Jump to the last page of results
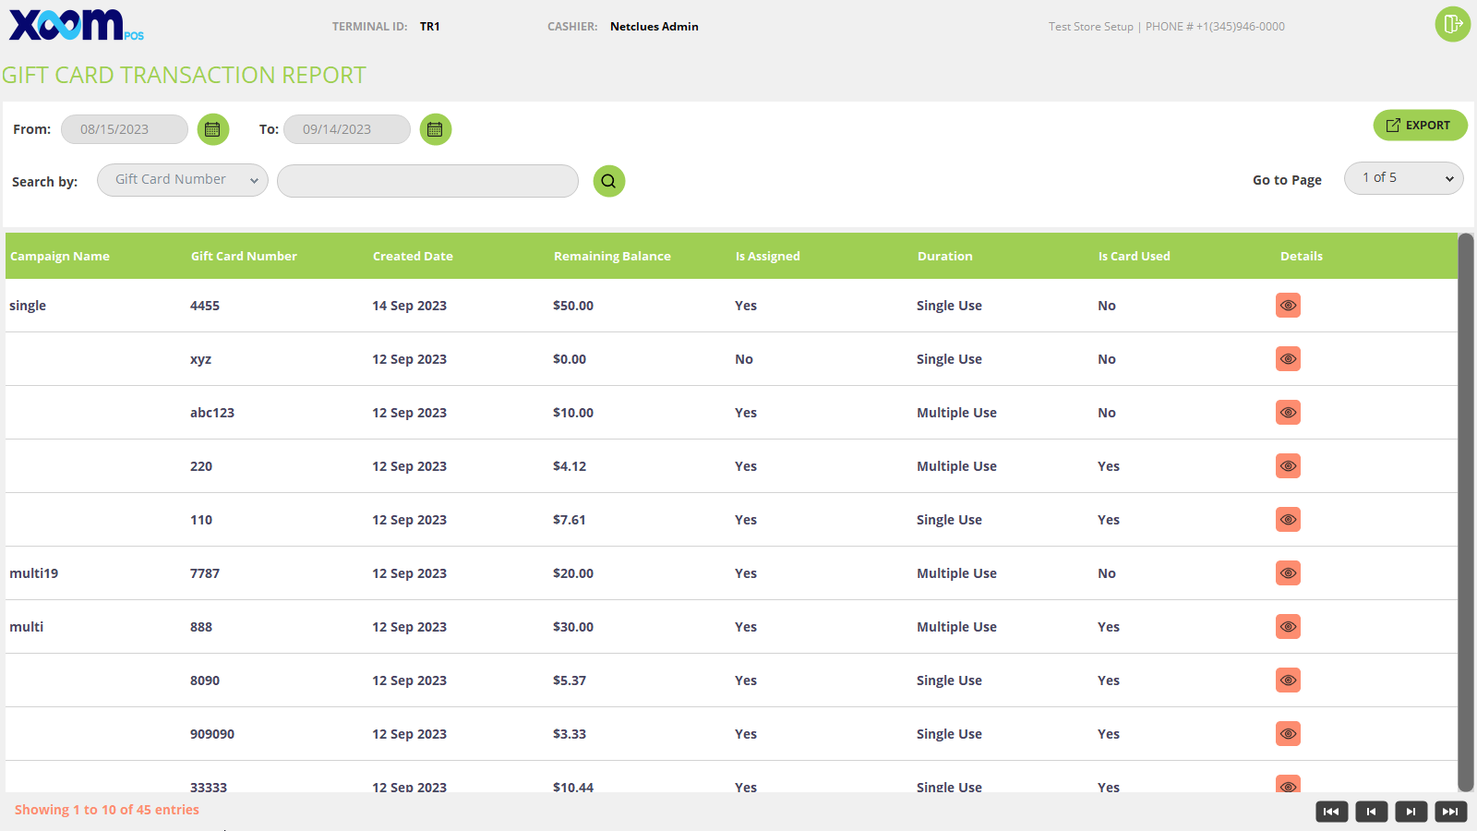1477x831 pixels. [1450, 812]
